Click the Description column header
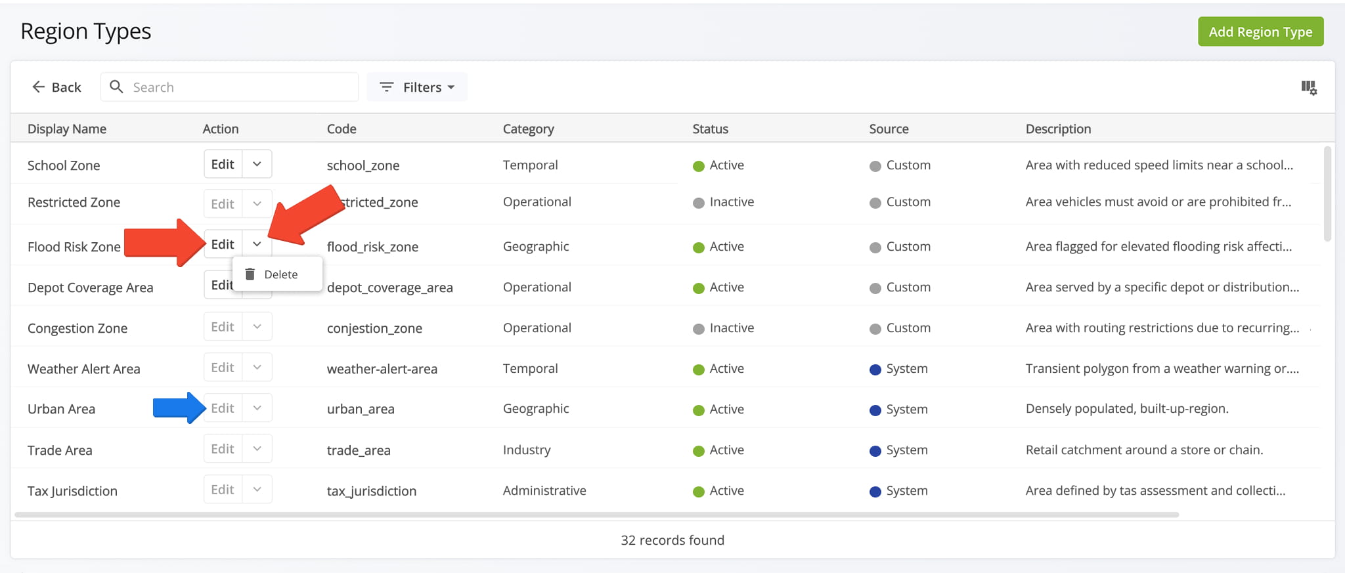The width and height of the screenshot is (1345, 573). click(1058, 129)
